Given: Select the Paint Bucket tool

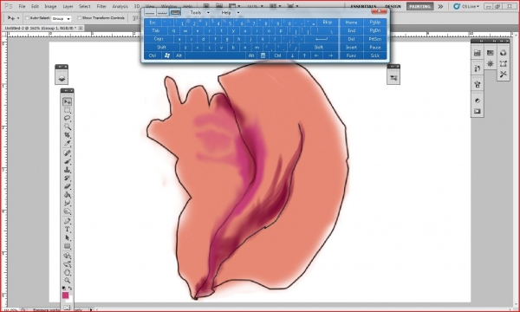Looking at the screenshot, I should (x=68, y=195).
